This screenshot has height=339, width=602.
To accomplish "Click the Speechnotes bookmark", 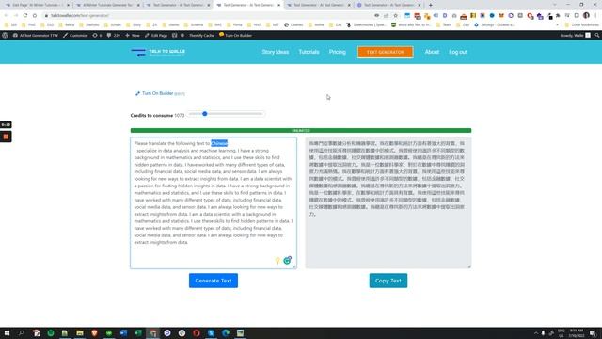I will [x=366, y=25].
